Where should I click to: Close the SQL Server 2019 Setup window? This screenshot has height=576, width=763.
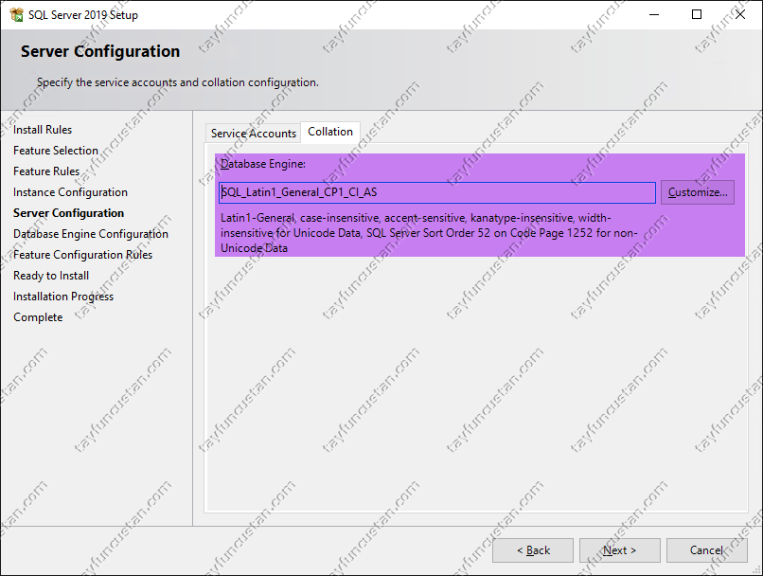740,14
